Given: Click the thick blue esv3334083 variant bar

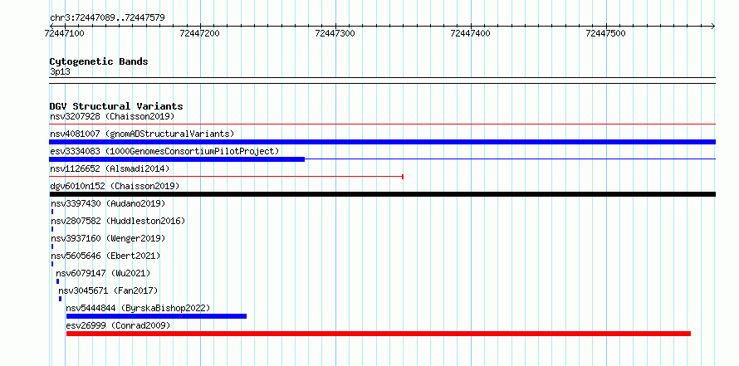Looking at the screenshot, I should [x=177, y=159].
